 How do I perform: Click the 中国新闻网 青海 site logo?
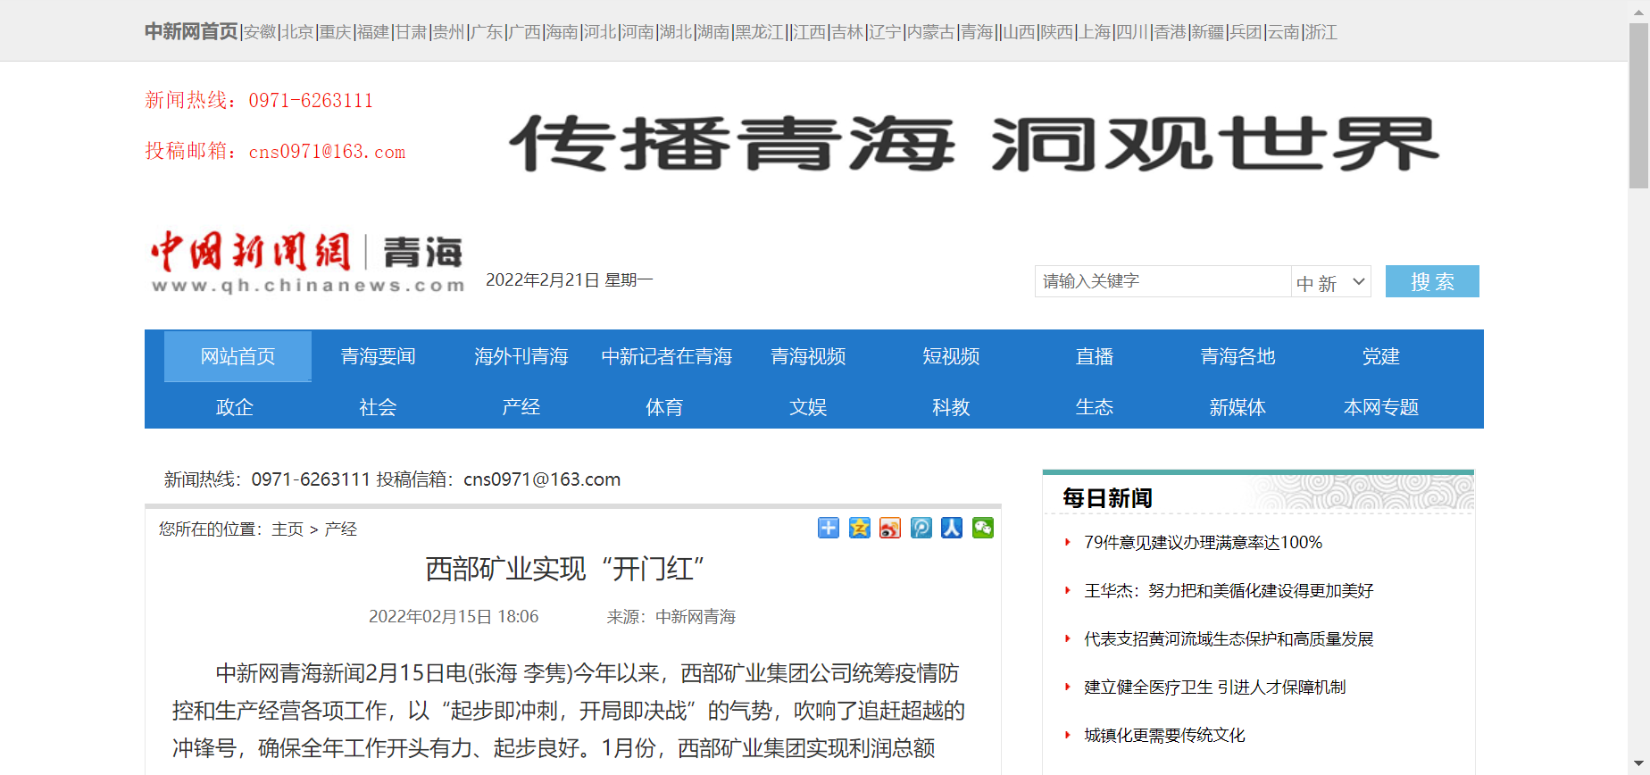click(x=307, y=262)
